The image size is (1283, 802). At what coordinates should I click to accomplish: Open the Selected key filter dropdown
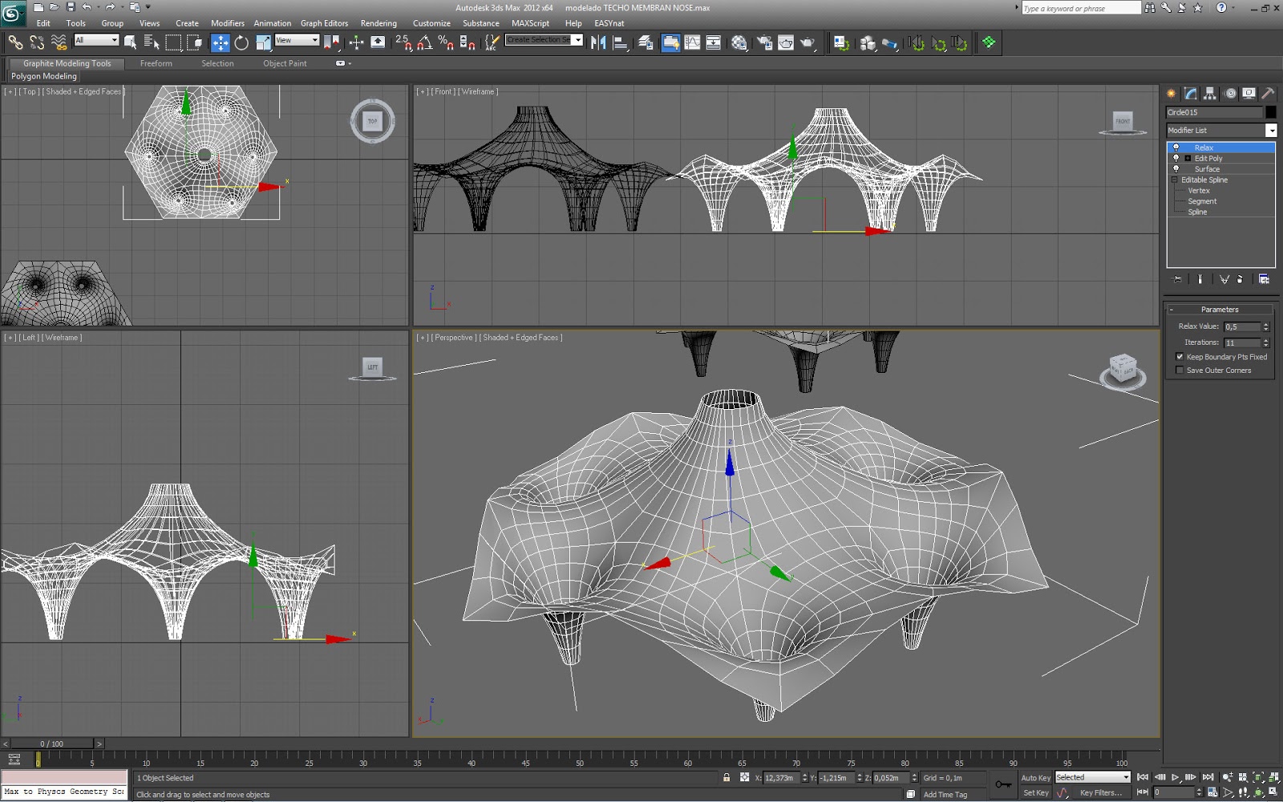pyautogui.click(x=1124, y=776)
